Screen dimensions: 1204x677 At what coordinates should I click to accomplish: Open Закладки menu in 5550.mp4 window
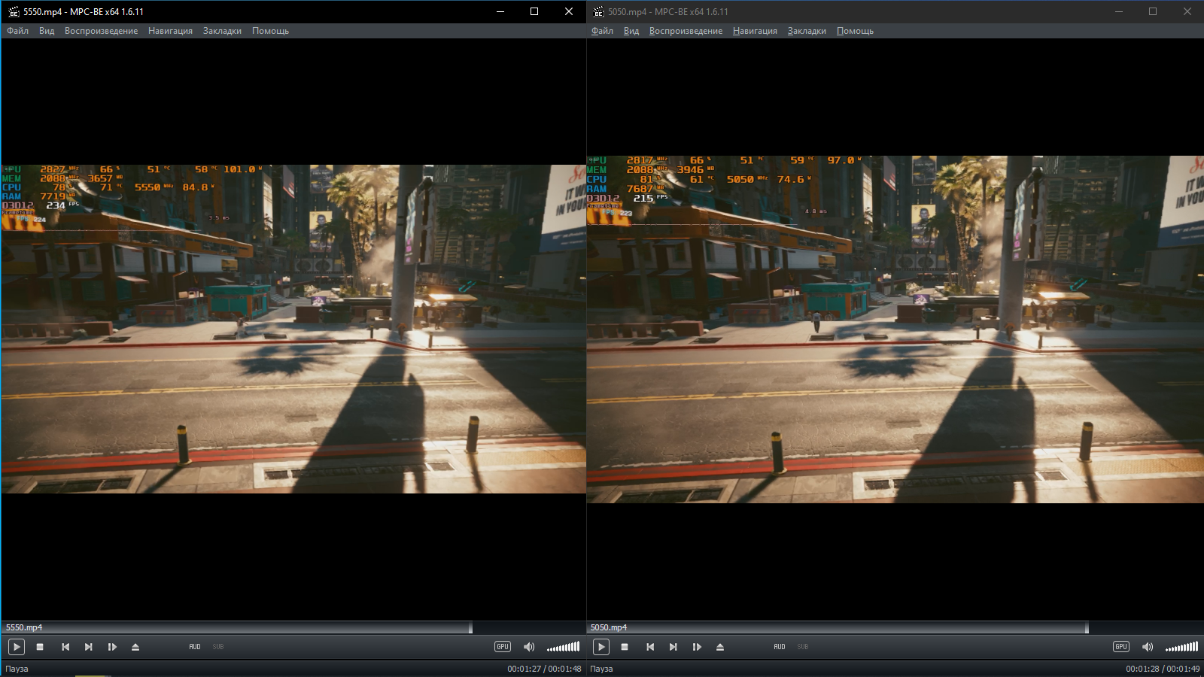click(x=222, y=31)
